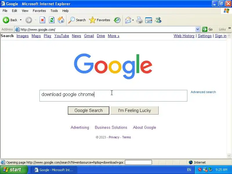Viewport: 232px width, 174px height.
Task: Open the More » Google services link
Action: 113,36
